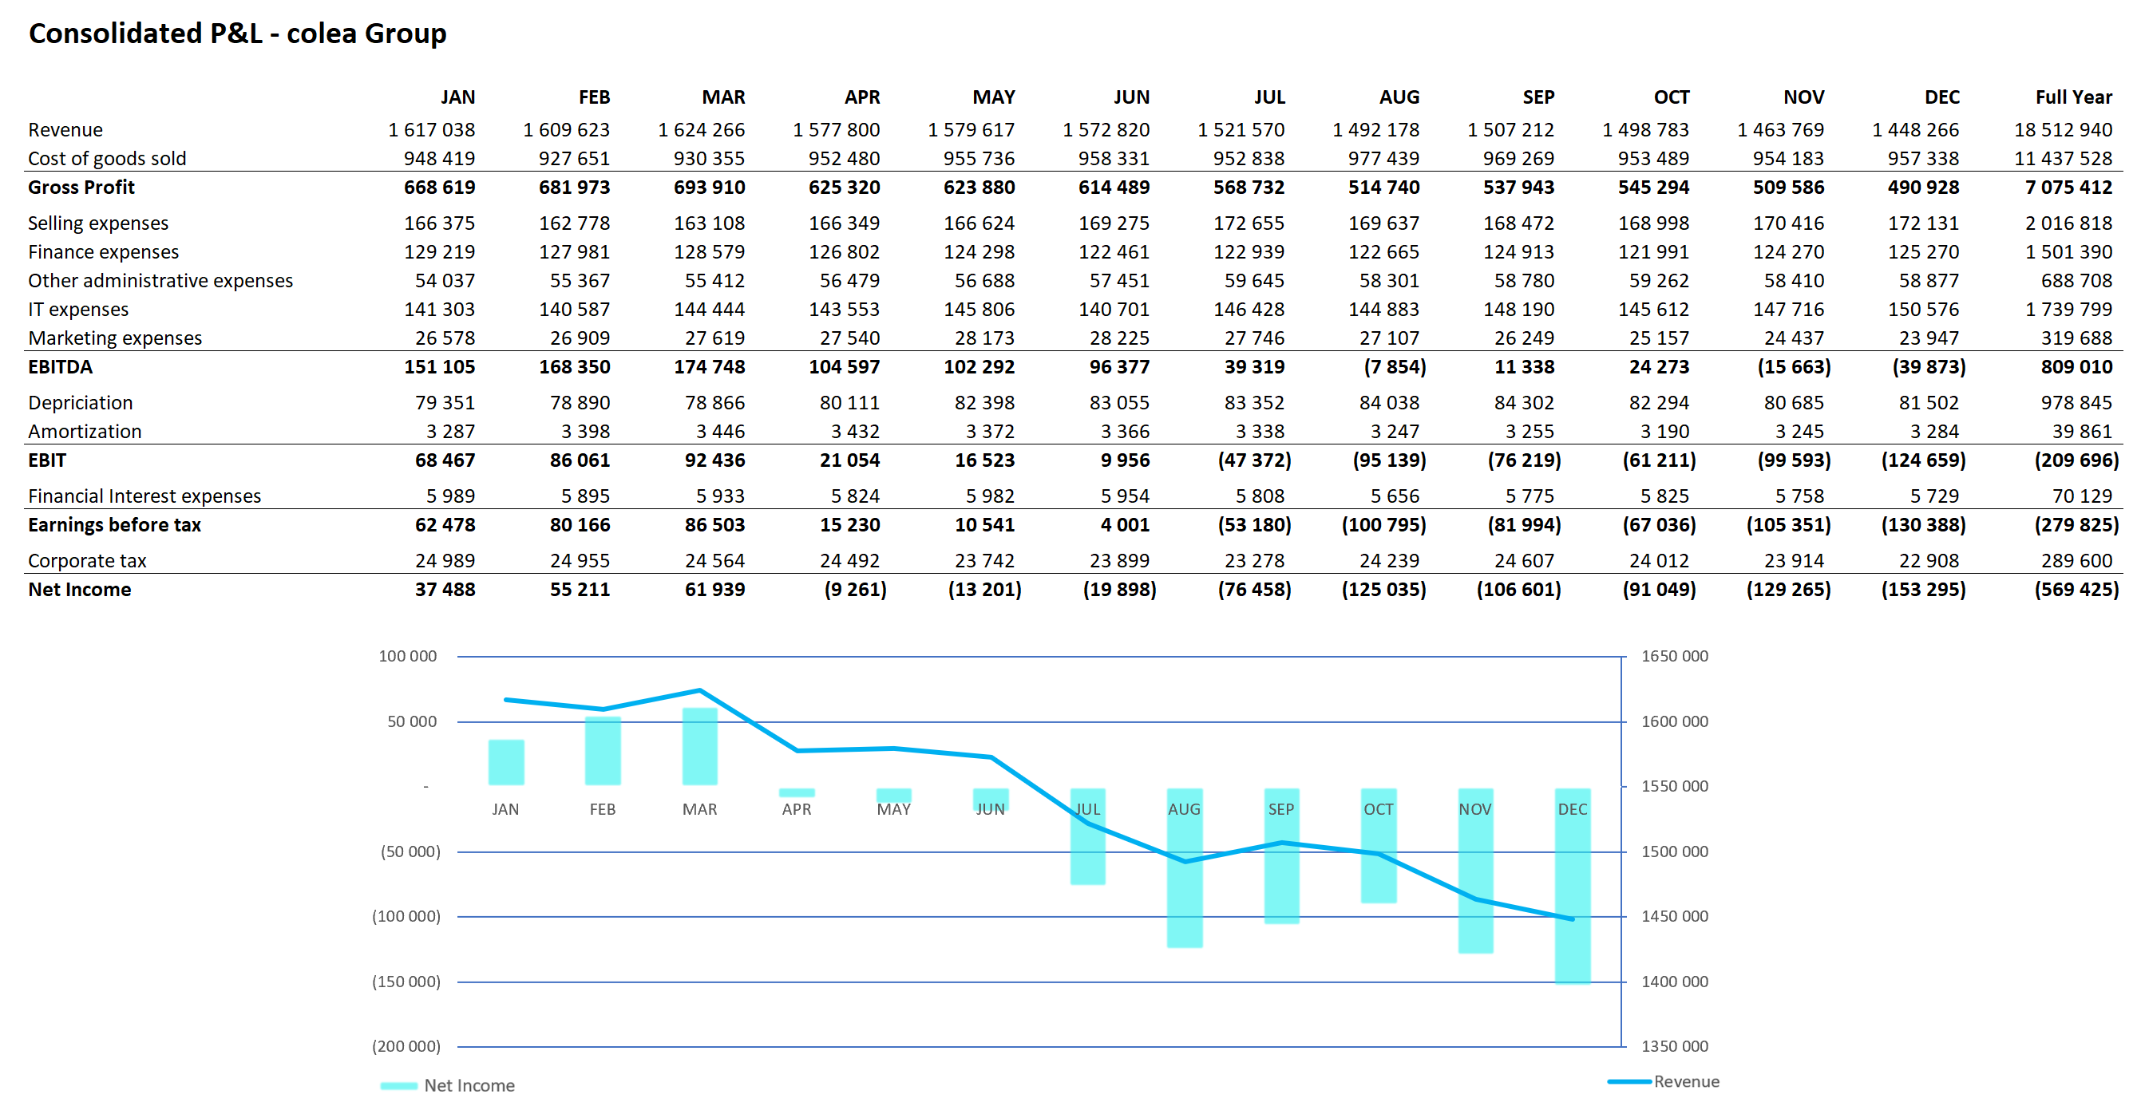Screen dimensions: 2141x1118
Task: Click the IT expenses row label
Action: [77, 309]
